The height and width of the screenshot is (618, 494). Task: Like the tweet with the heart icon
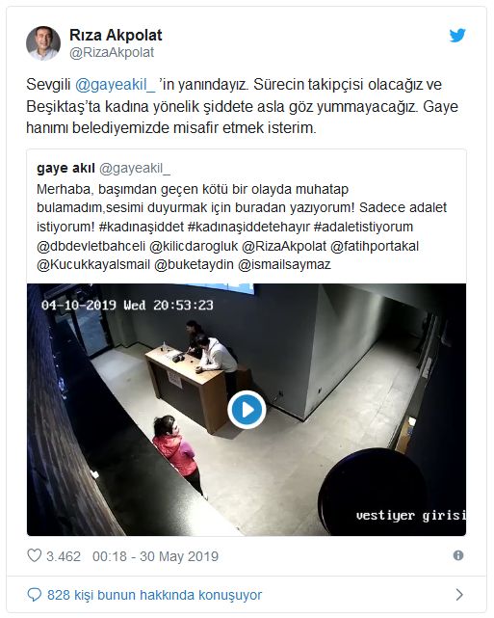(35, 555)
